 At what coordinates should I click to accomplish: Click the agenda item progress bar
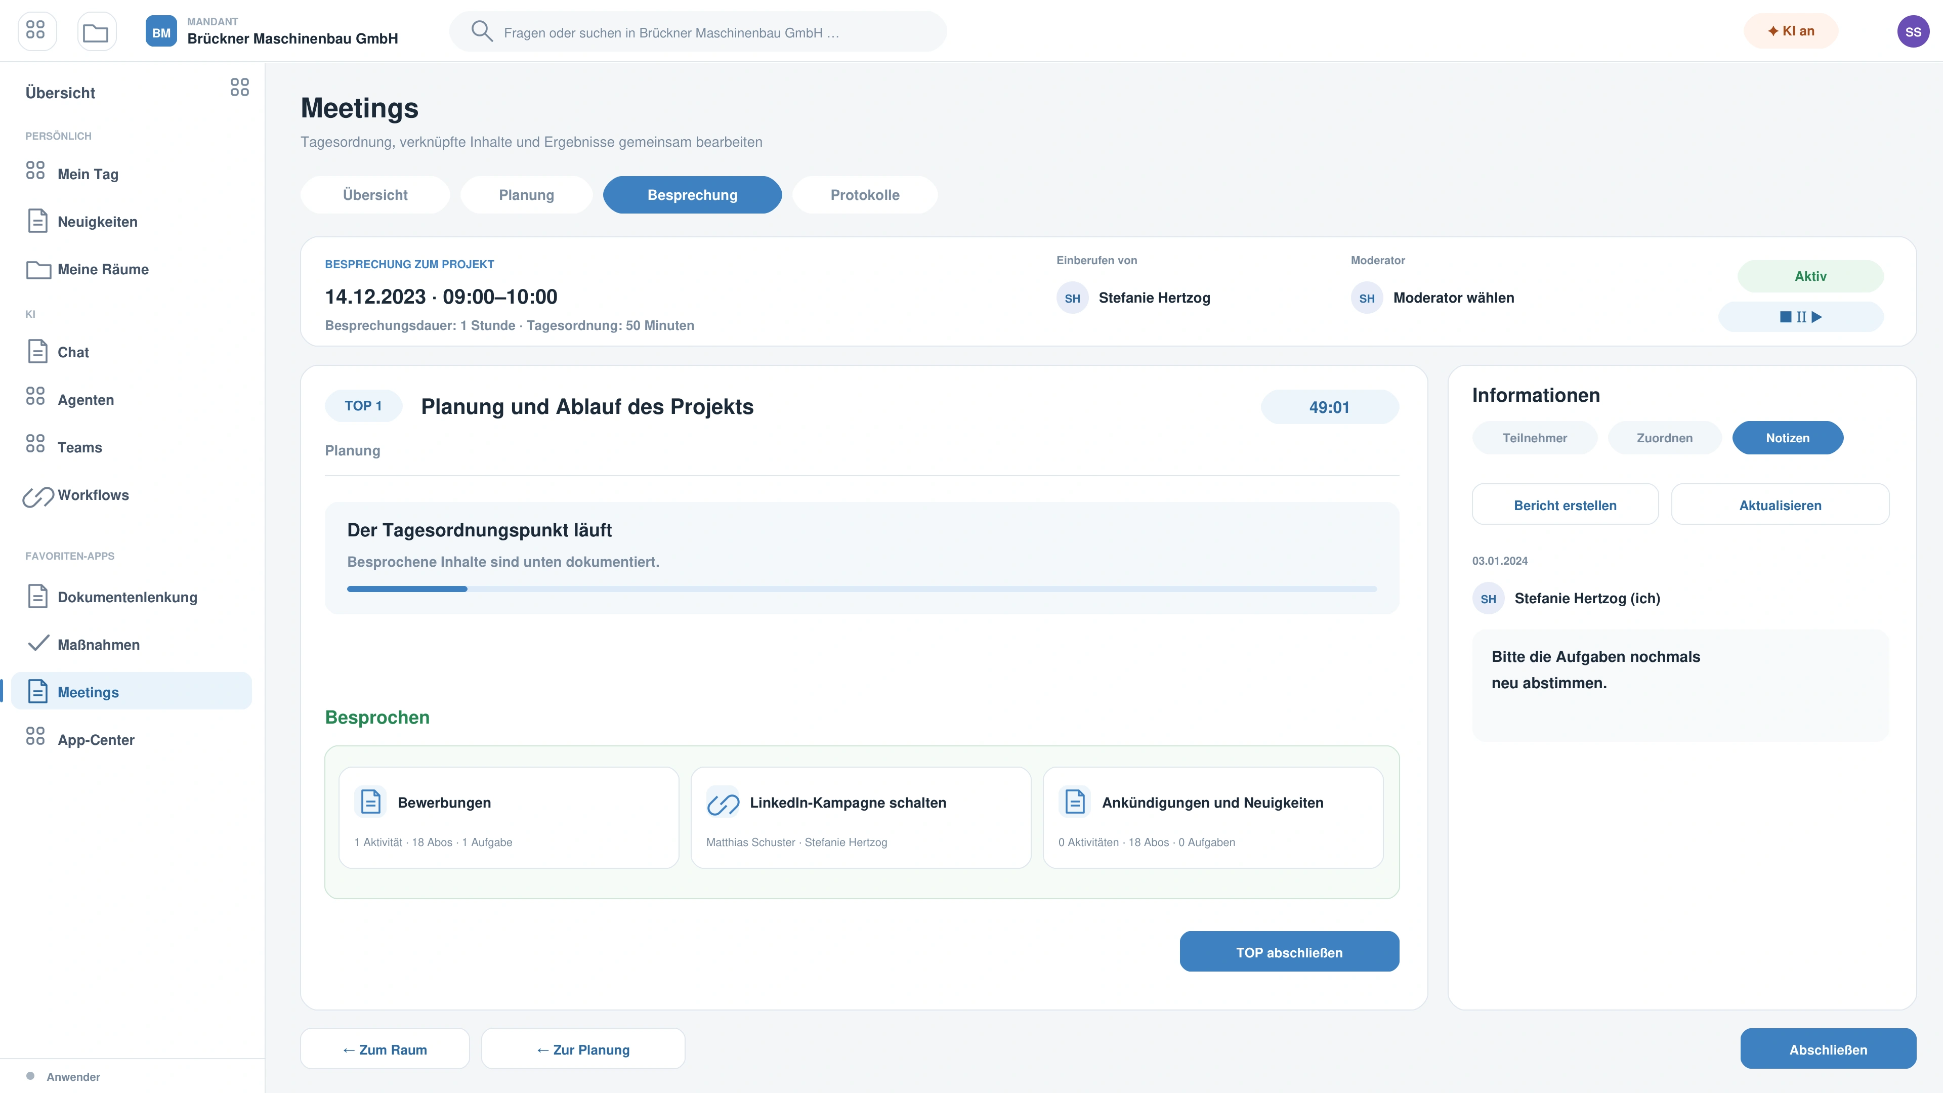[861, 588]
